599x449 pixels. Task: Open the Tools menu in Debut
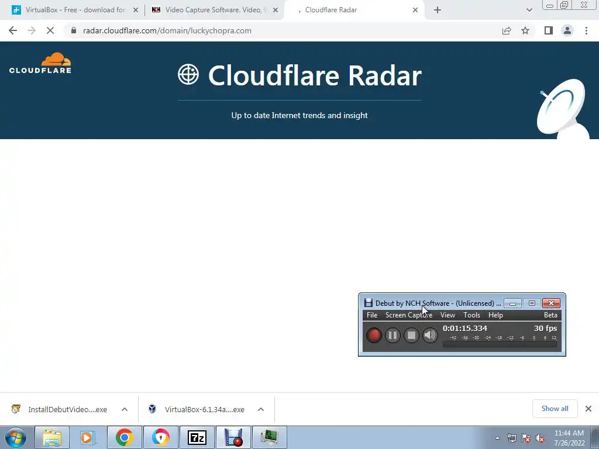click(471, 315)
